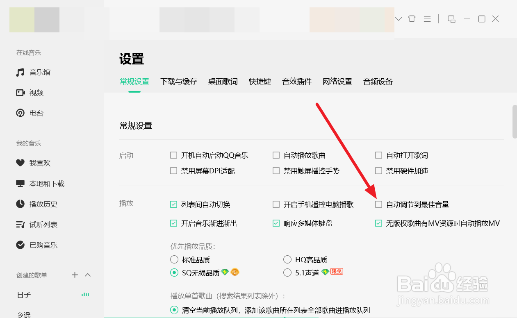Click the green diamond beside 5.1声道
Viewport: 517px width, 318px height.
(x=325, y=272)
